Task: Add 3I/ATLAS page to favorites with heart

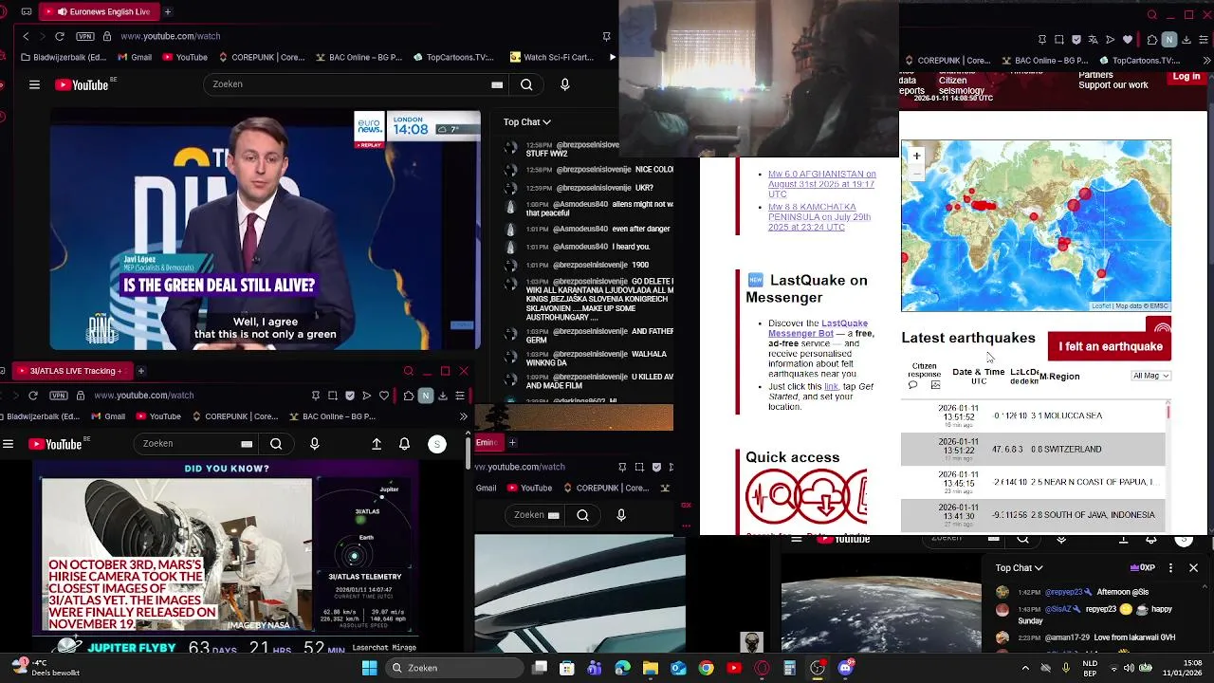Action: (x=384, y=396)
